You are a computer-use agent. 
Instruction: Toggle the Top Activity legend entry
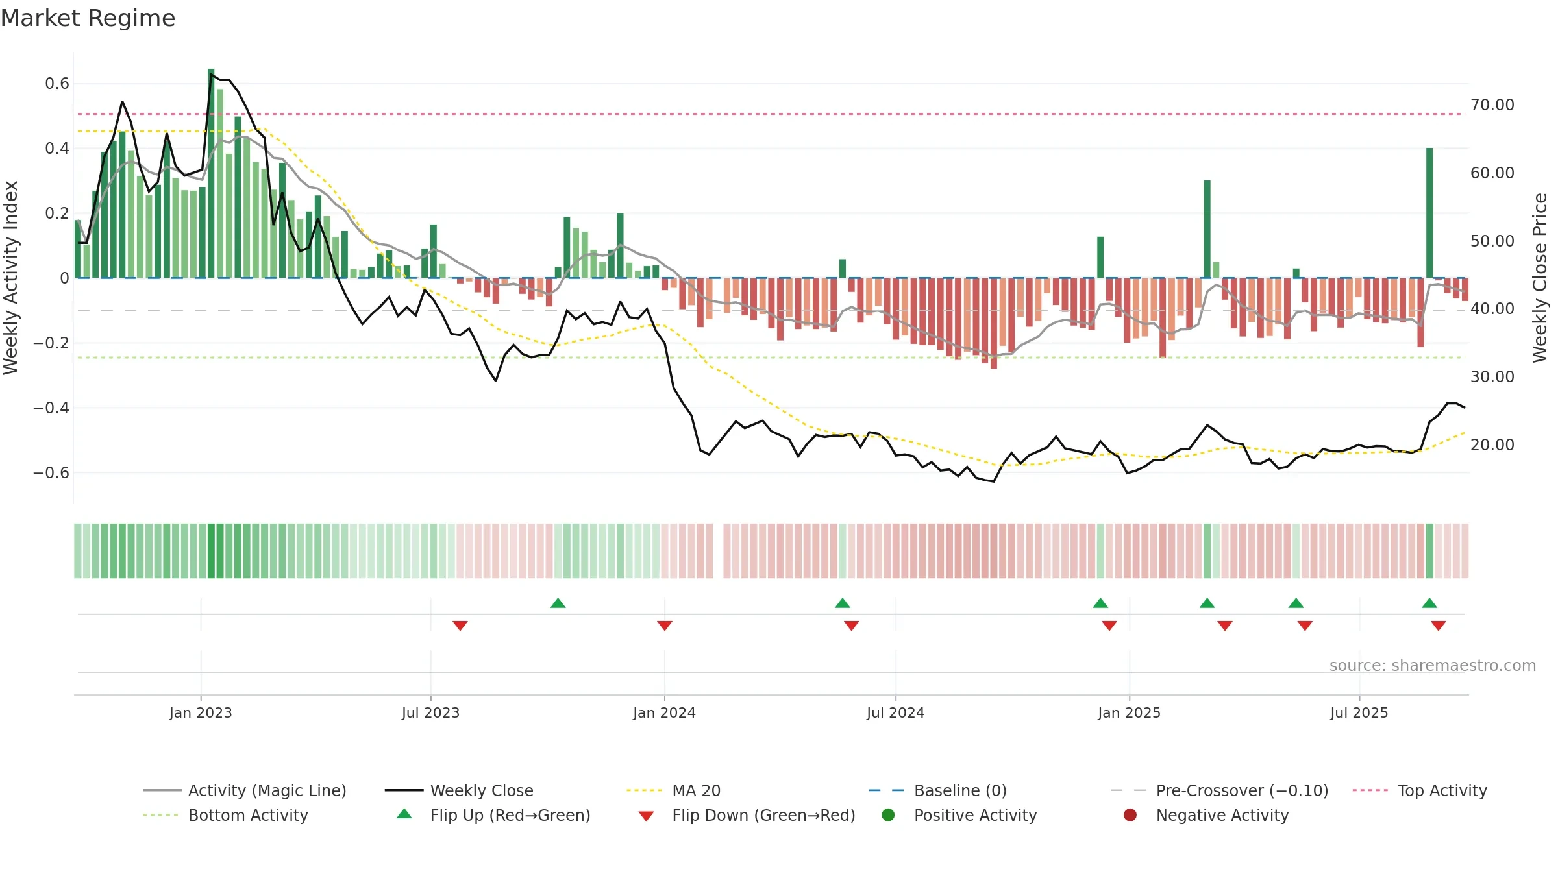(1420, 790)
